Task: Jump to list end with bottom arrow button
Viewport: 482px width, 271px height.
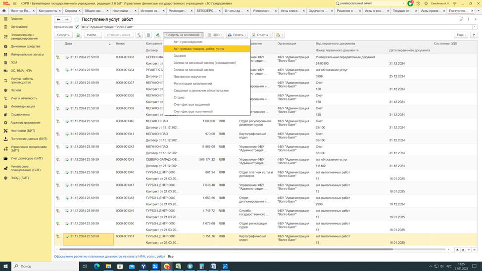Action: (x=474, y=250)
